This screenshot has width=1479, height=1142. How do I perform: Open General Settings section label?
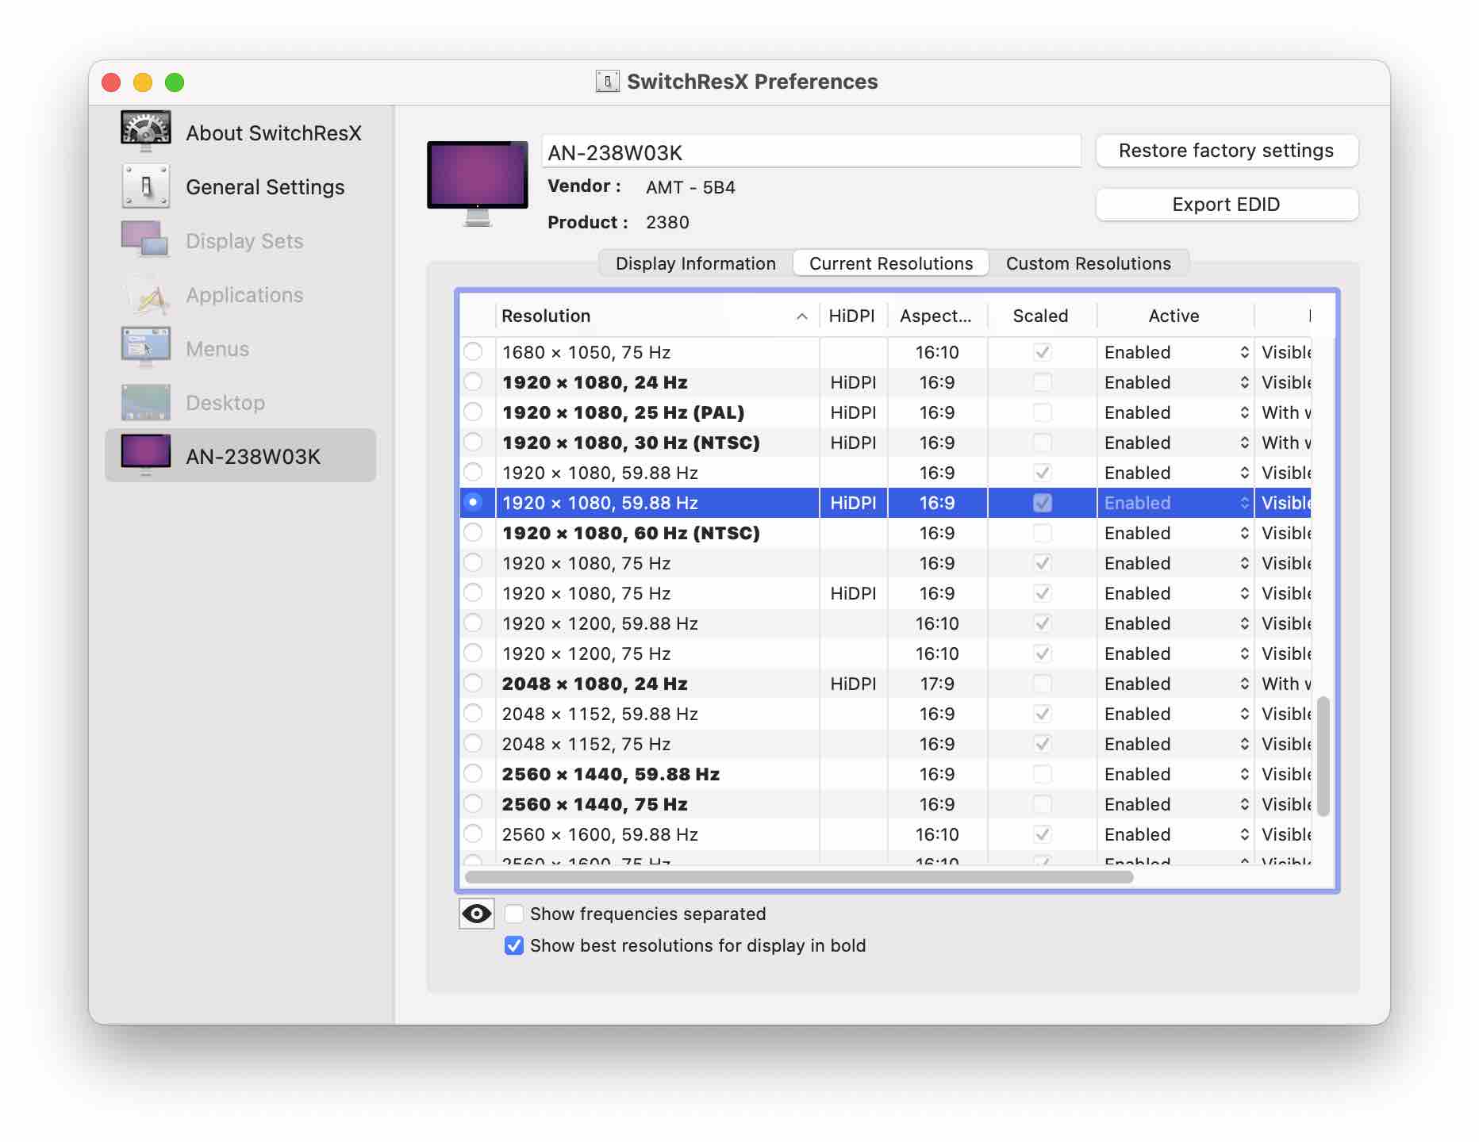[265, 187]
